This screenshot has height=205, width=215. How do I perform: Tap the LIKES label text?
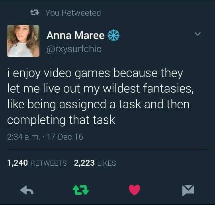tap(107, 163)
